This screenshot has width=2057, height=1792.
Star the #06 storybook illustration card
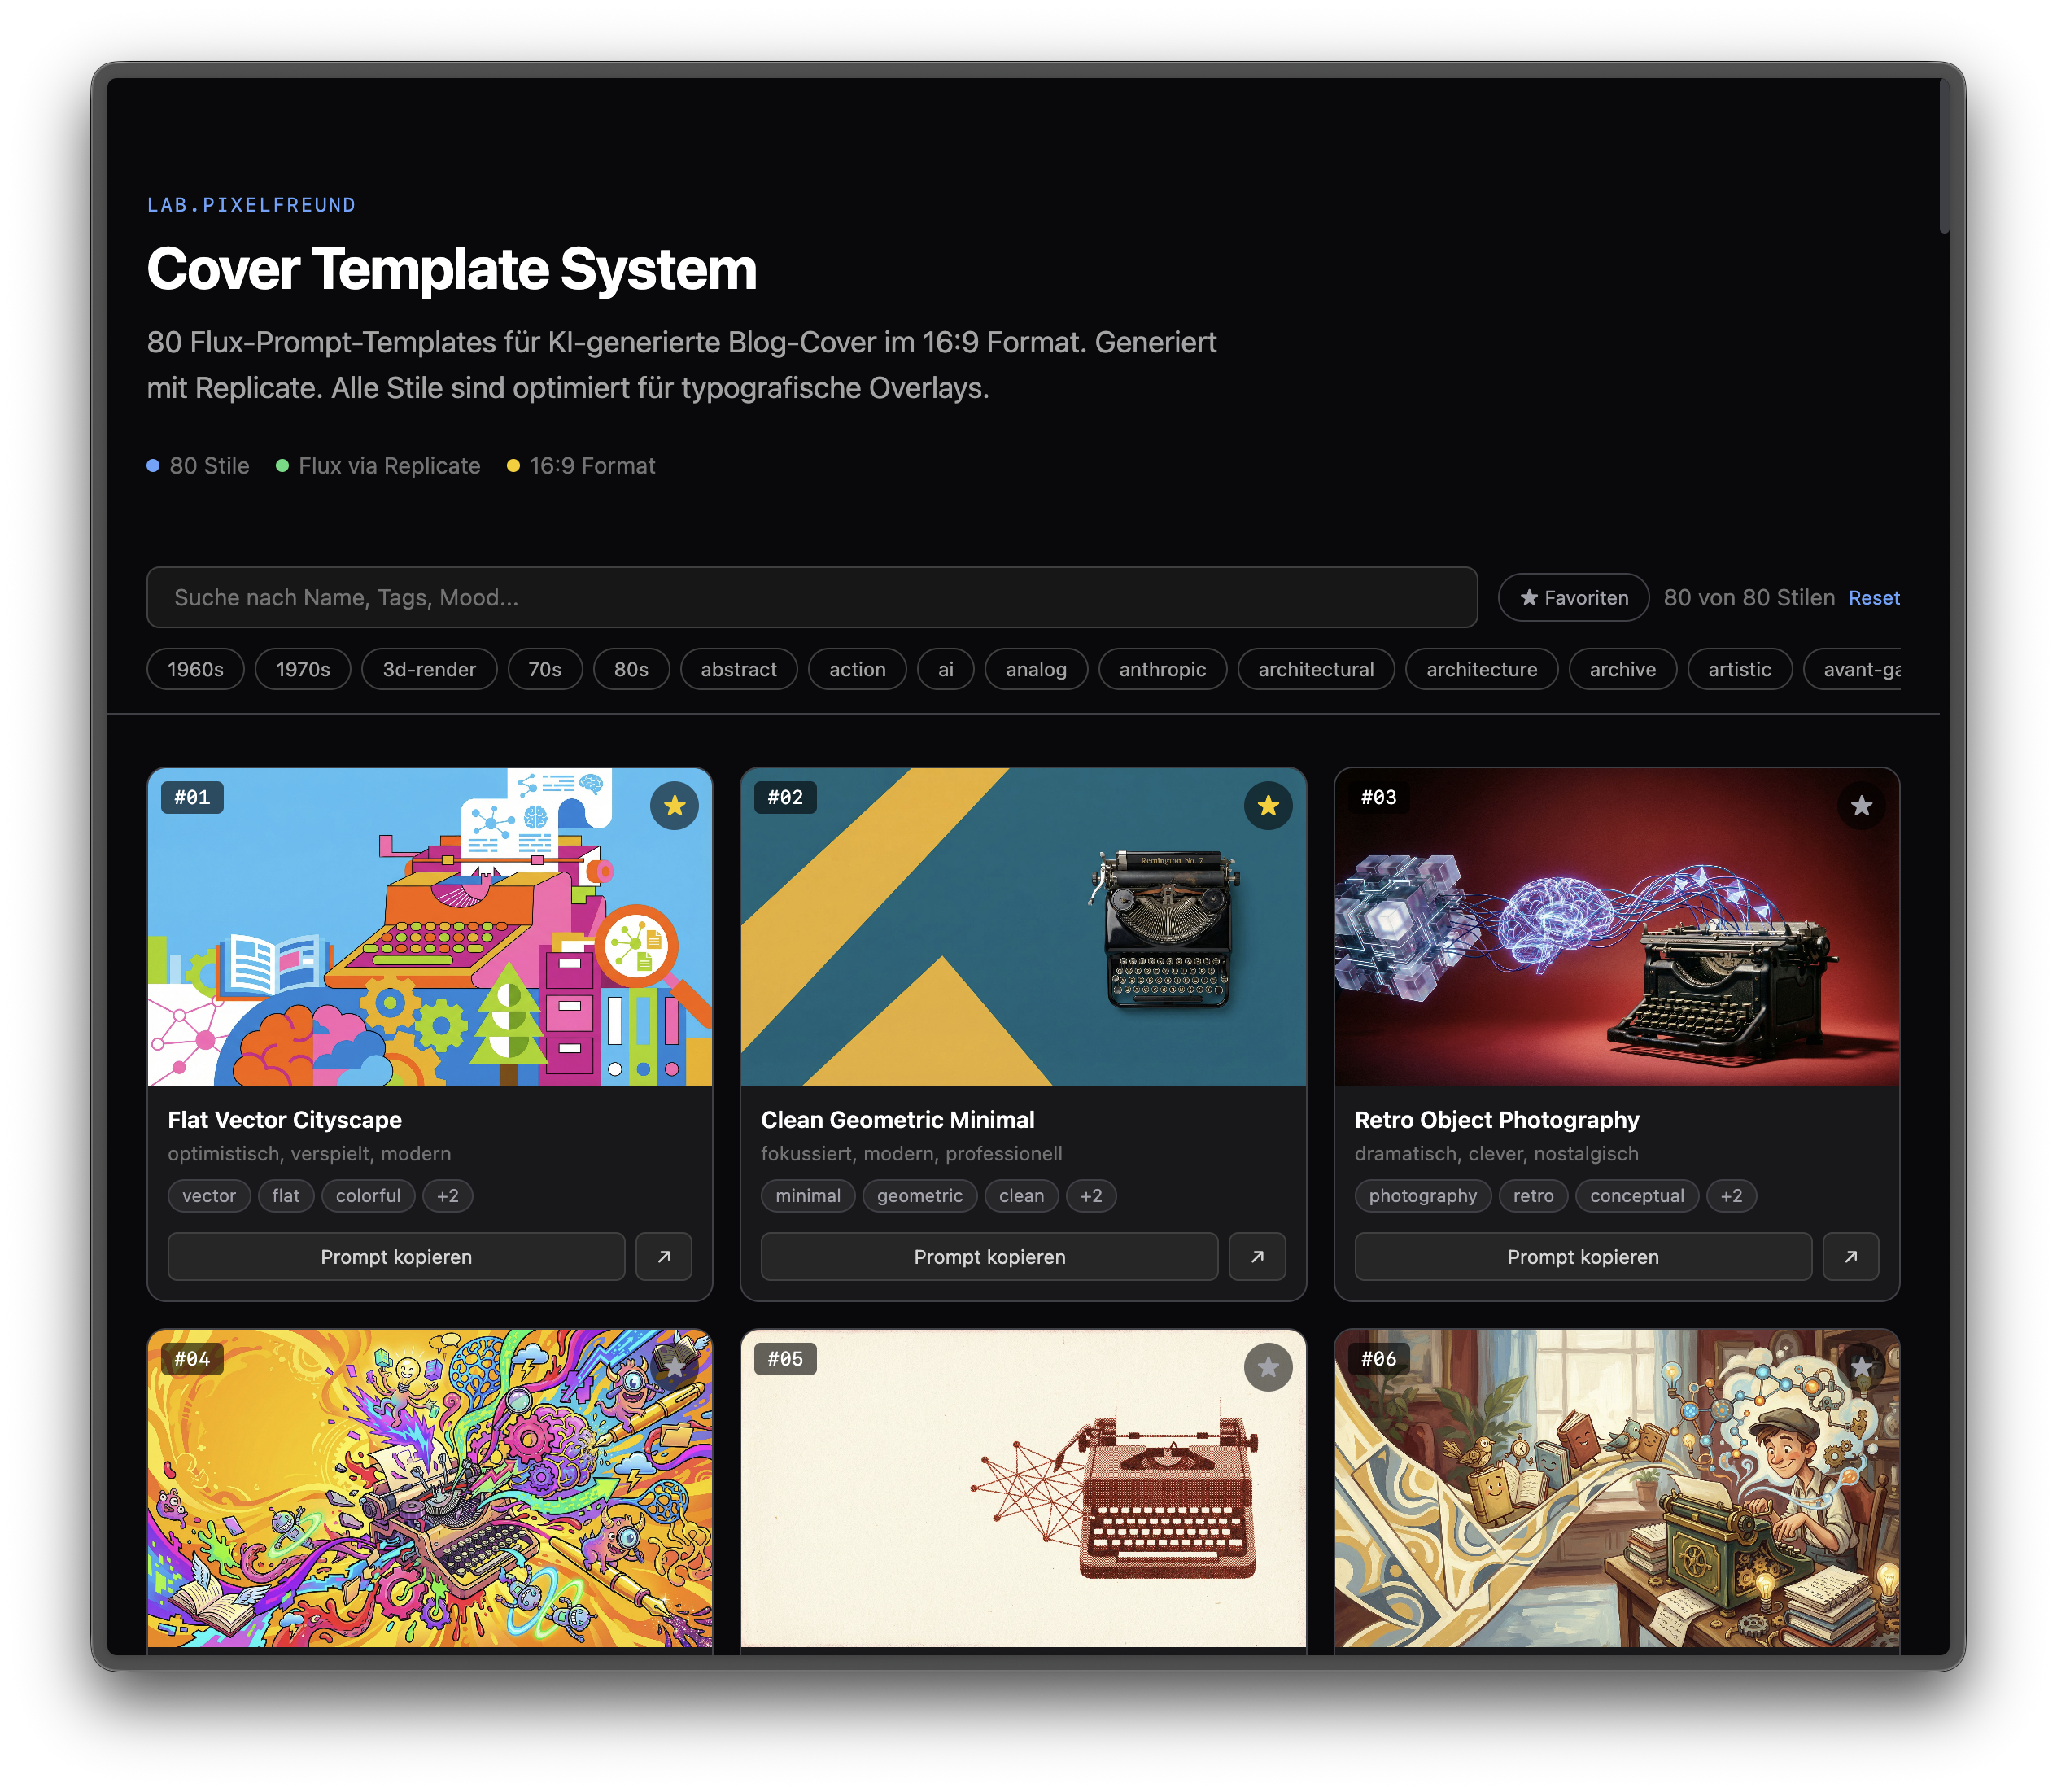click(x=1860, y=1367)
